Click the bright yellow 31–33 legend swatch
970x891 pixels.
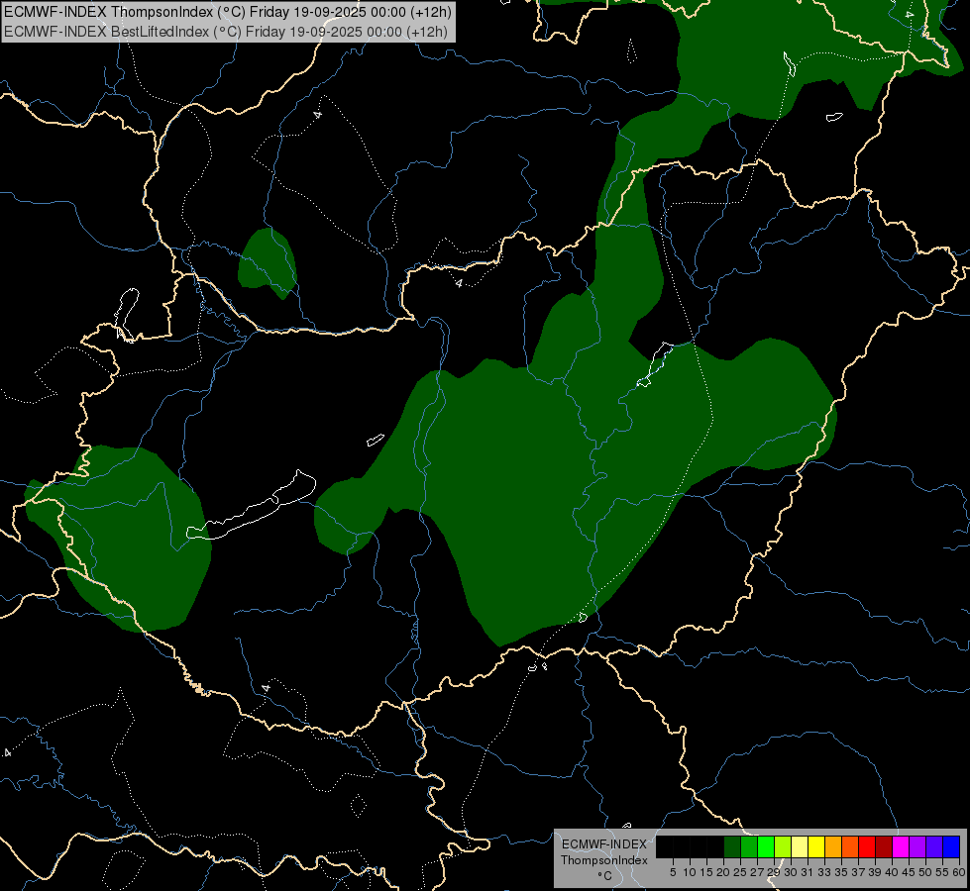[816, 846]
